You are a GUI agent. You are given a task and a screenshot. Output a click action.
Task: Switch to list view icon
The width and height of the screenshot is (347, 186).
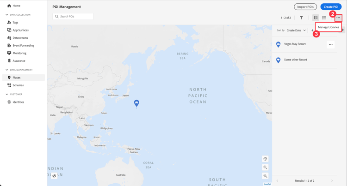[x=324, y=18]
